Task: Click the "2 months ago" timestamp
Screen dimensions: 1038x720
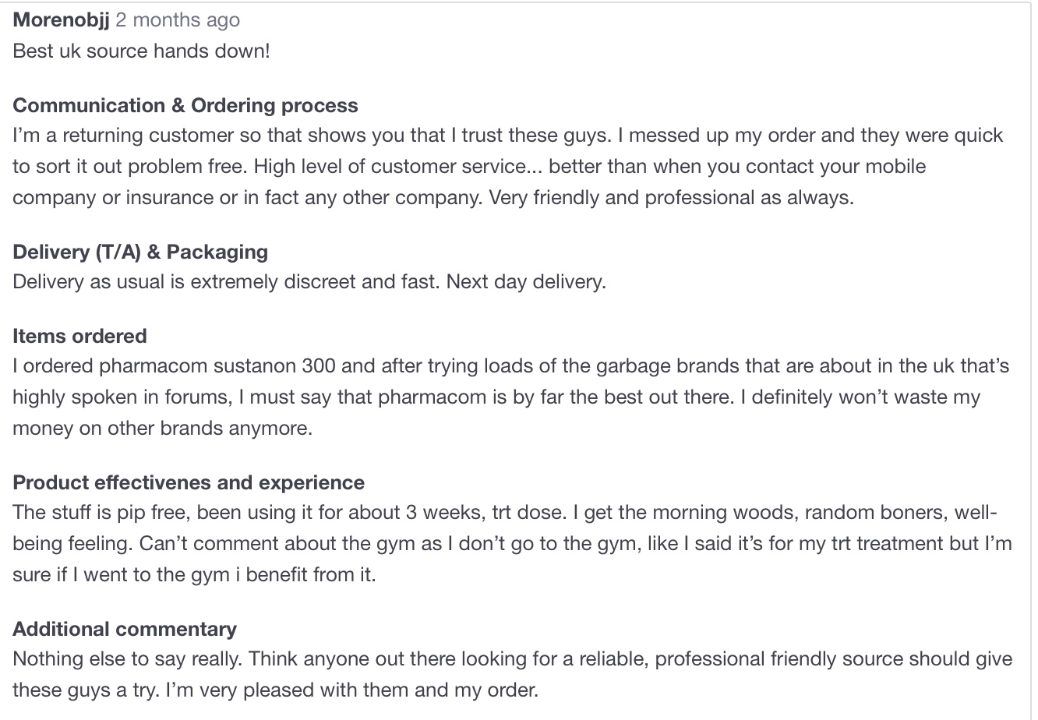Action: [x=178, y=20]
